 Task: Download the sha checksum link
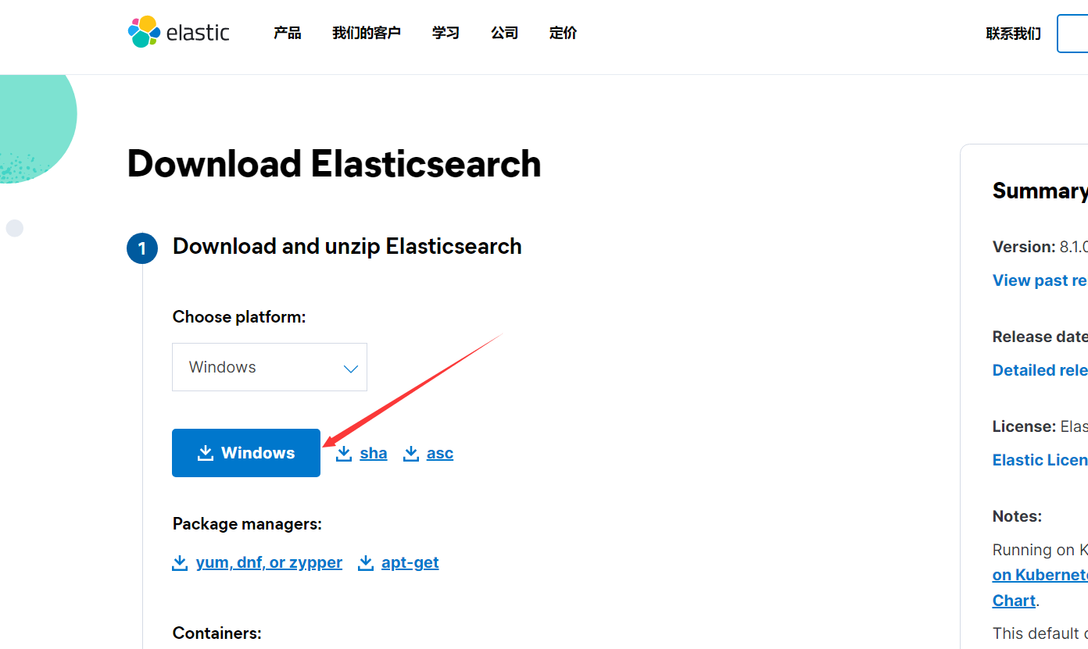pyautogui.click(x=374, y=453)
